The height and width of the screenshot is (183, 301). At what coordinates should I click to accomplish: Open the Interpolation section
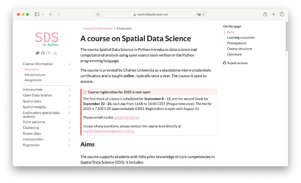33,139
